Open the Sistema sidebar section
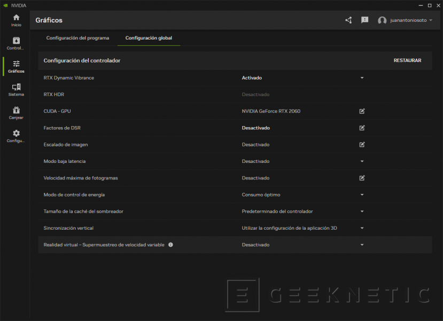443x321 pixels. 16,90
